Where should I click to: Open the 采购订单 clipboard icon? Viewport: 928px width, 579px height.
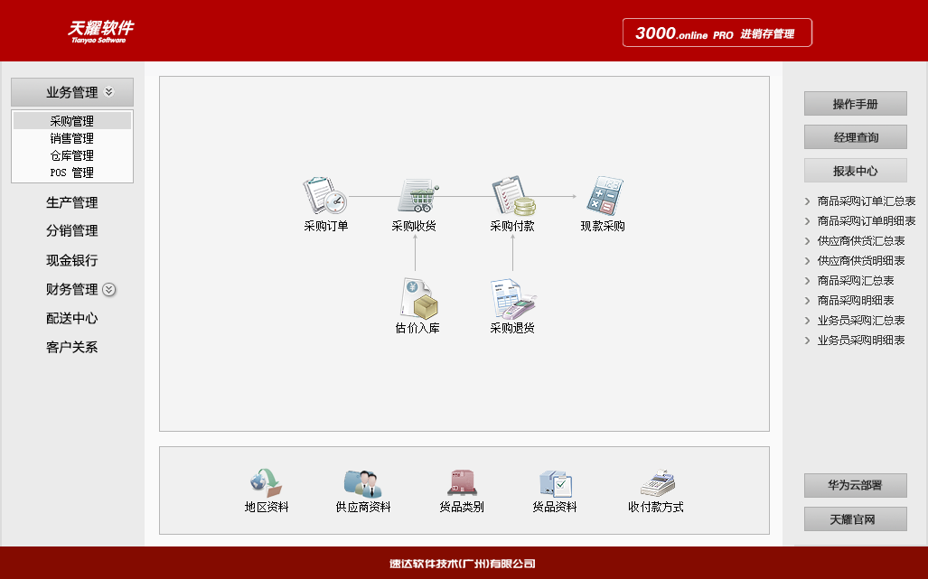click(325, 196)
